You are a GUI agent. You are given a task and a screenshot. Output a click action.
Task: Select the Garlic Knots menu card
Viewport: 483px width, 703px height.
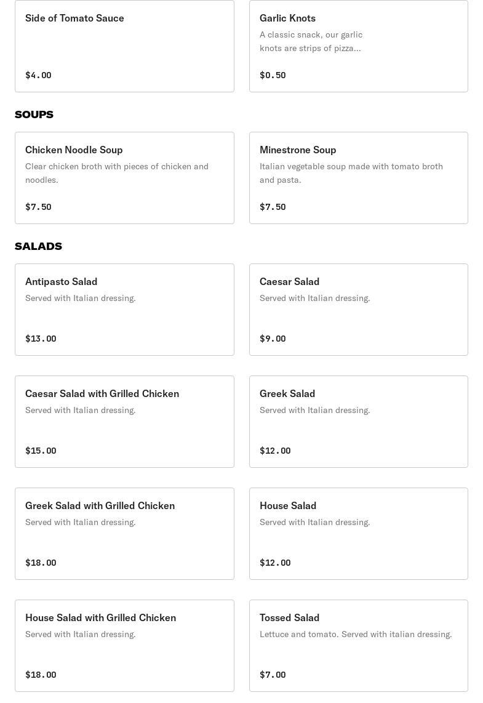[x=358, y=46]
